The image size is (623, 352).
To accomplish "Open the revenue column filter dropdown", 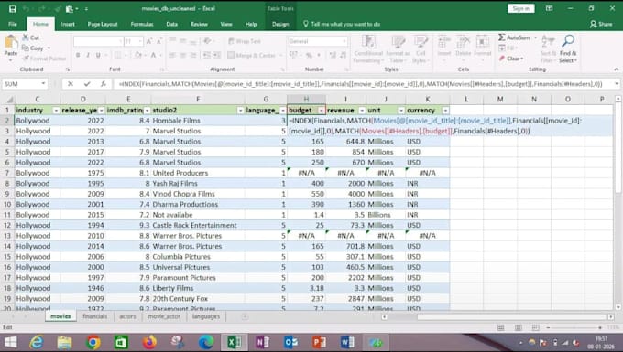I will click(x=362, y=111).
